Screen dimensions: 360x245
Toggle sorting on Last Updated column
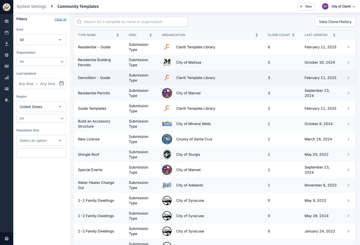pos(334,35)
